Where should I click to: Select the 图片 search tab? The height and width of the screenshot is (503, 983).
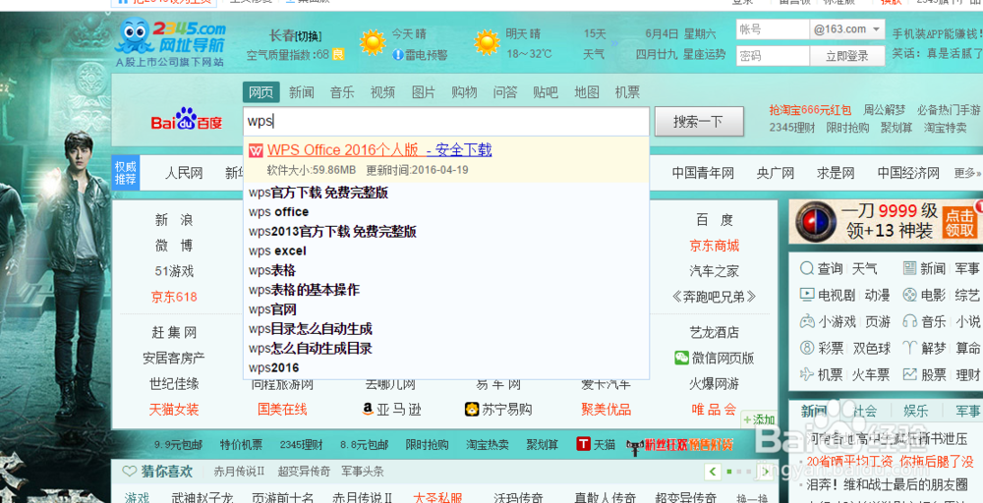(423, 92)
